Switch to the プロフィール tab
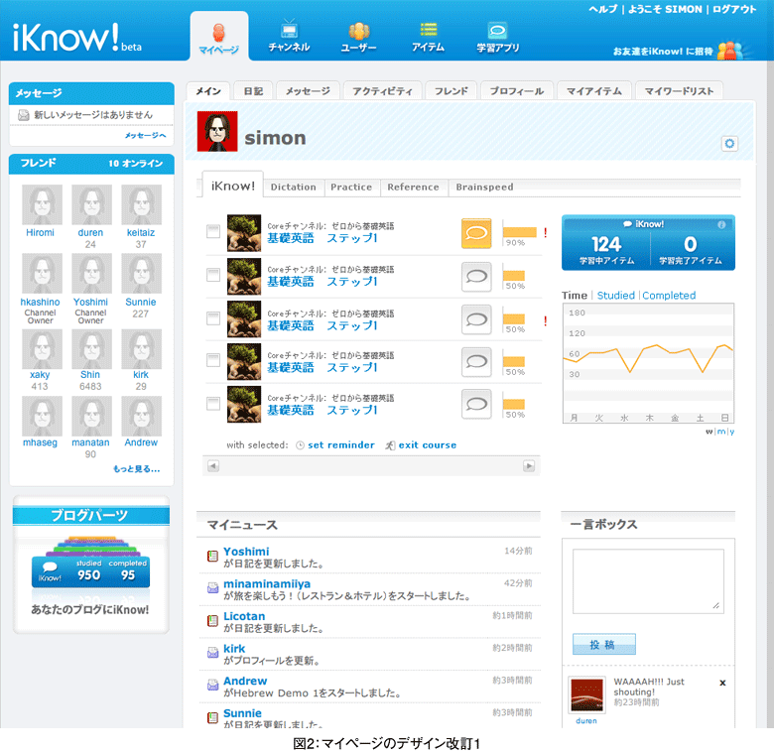This screenshot has height=754, width=774. pyautogui.click(x=516, y=91)
